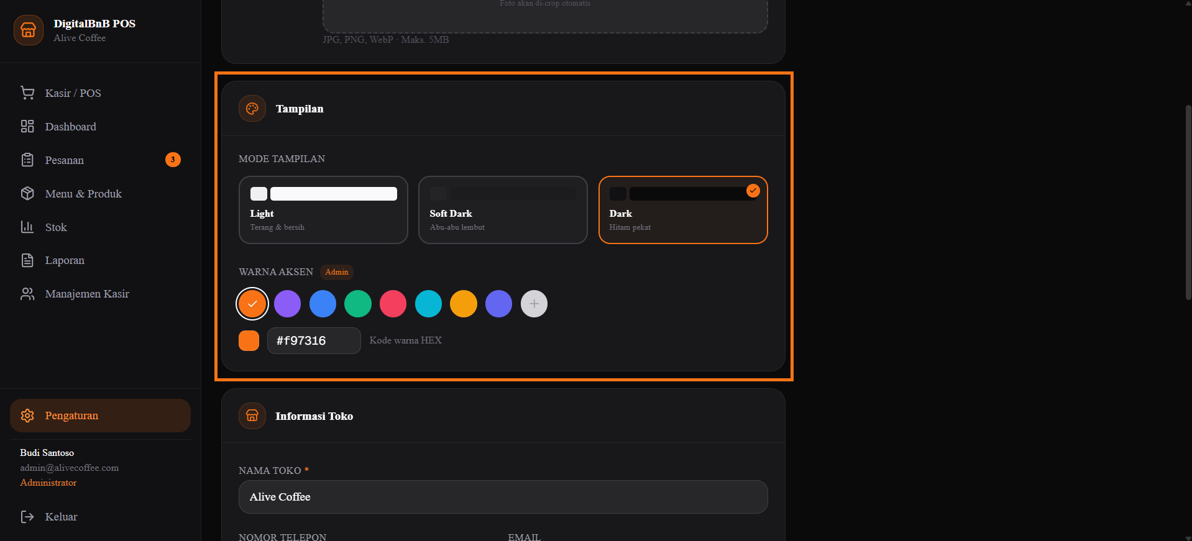This screenshot has width=1192, height=541.
Task: Click the user name Budi Santoso
Action: pyautogui.click(x=47, y=453)
